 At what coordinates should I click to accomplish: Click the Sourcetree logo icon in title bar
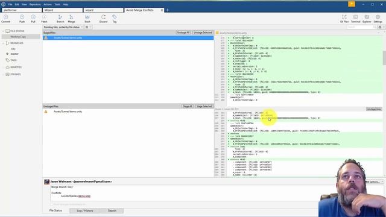(x=3, y=4)
